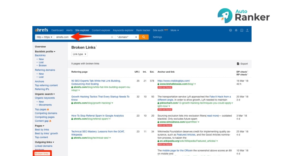Open Competing domains in sidebar
Viewport: 284px width, 156px height.
point(46,113)
